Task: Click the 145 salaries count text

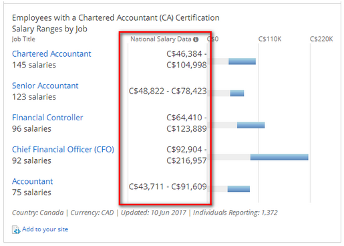Action: click(34, 65)
